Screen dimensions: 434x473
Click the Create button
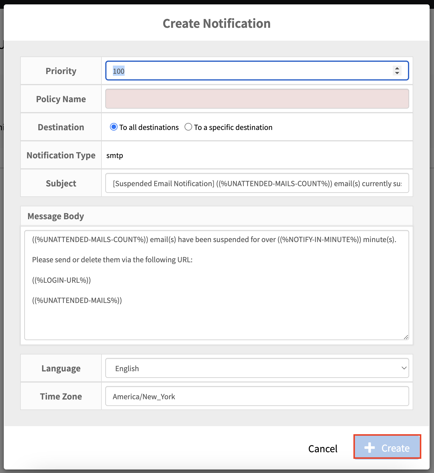387,447
